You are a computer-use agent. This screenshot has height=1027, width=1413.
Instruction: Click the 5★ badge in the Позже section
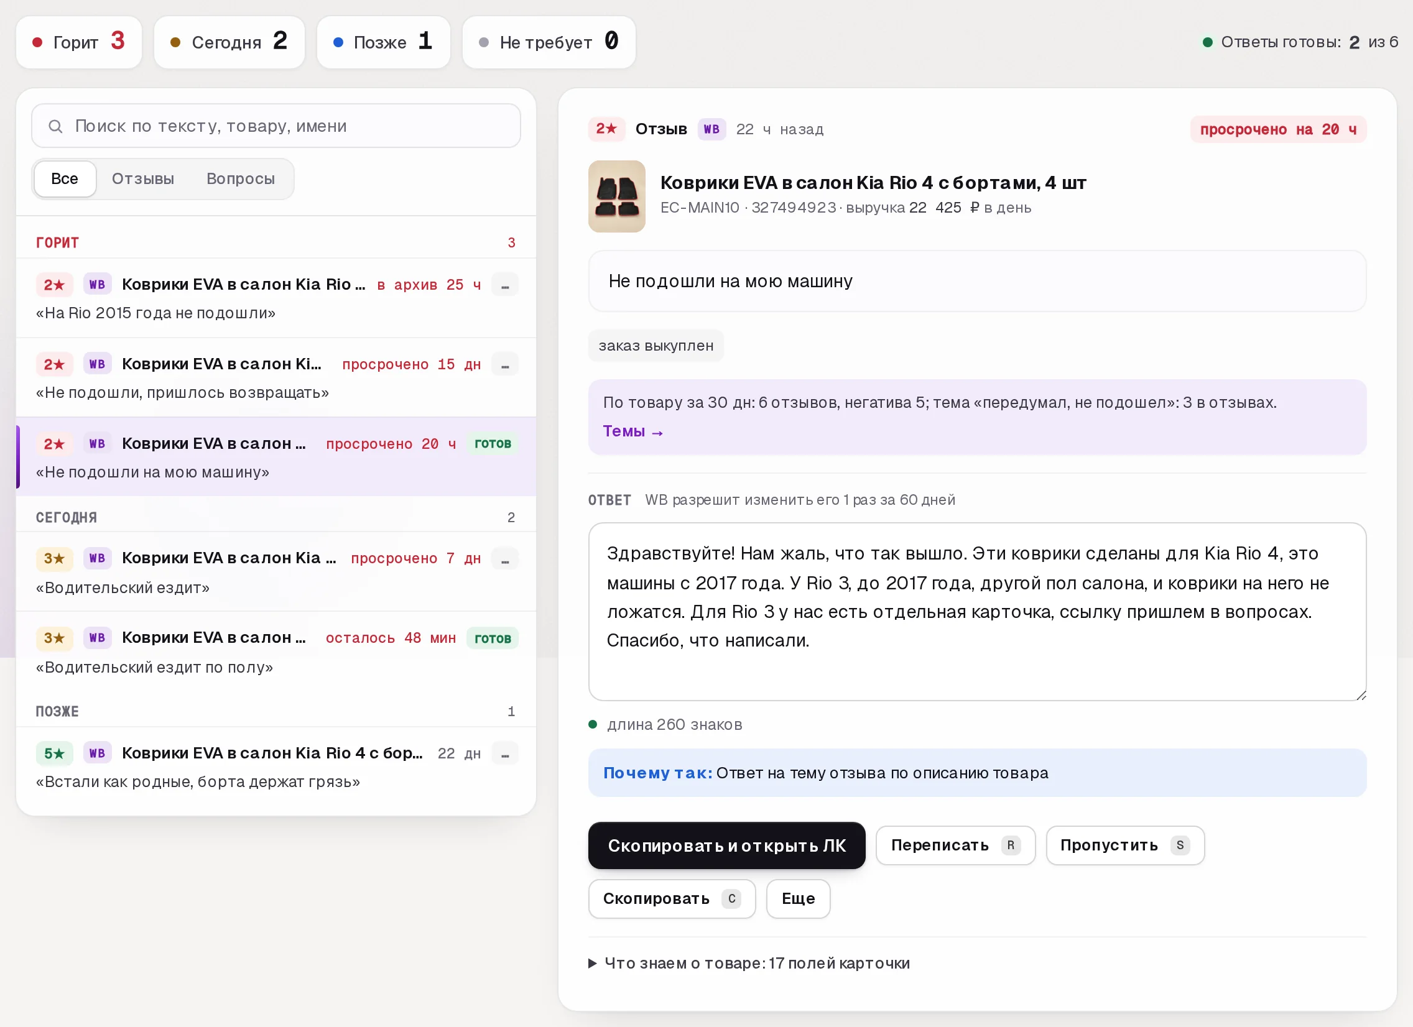(x=54, y=753)
